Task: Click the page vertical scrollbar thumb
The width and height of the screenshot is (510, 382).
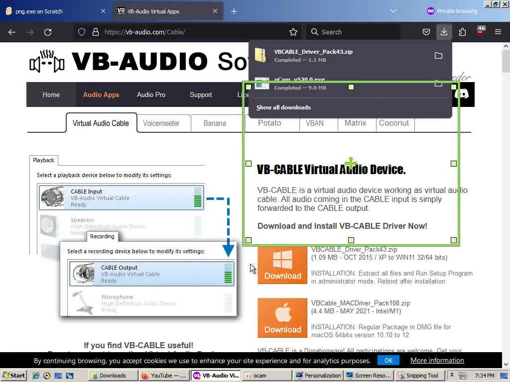Action: point(506,61)
